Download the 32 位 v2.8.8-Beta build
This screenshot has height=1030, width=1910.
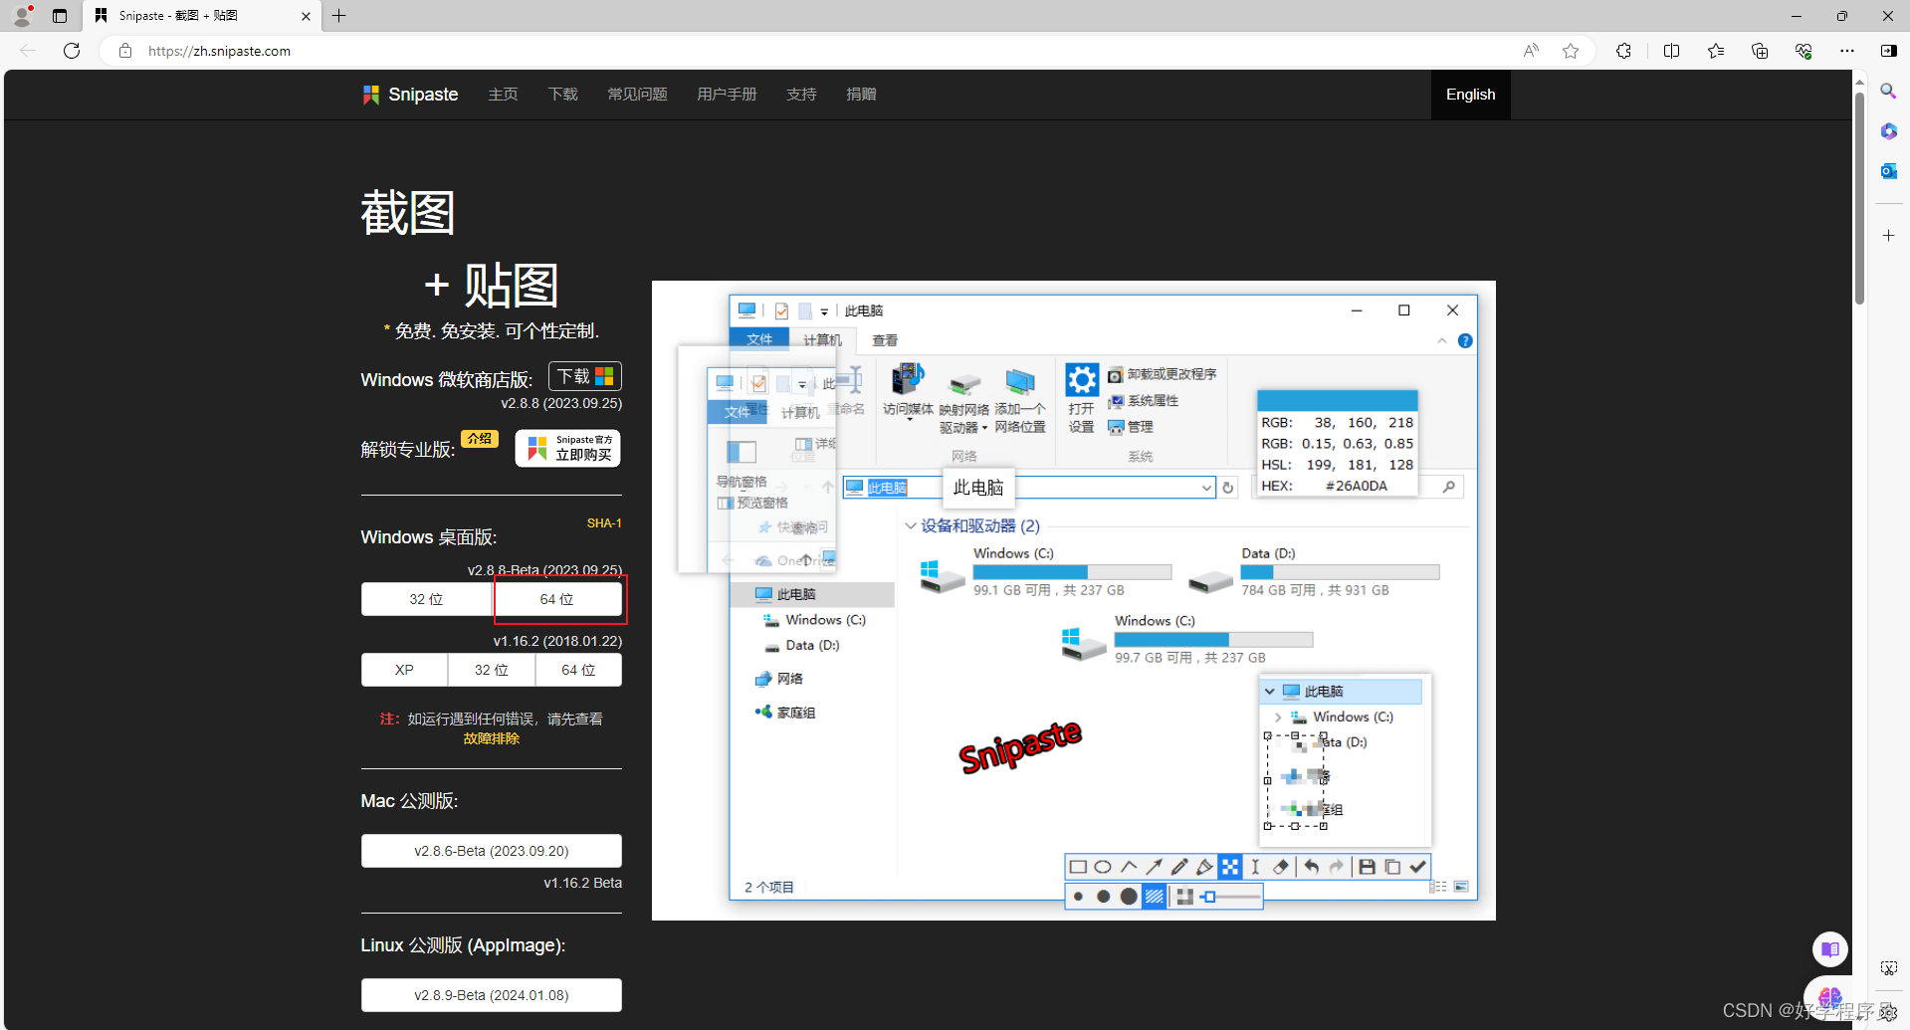click(426, 599)
